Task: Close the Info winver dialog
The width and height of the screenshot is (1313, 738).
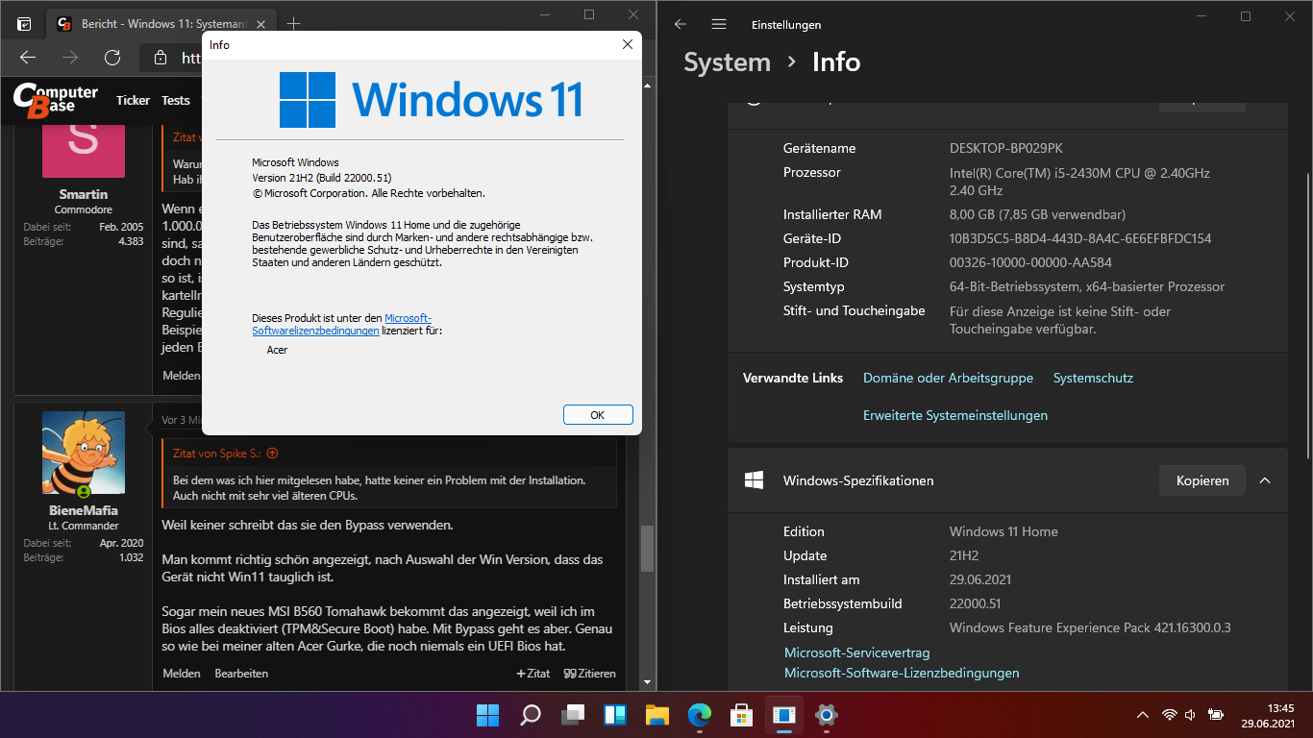Action: tap(627, 45)
